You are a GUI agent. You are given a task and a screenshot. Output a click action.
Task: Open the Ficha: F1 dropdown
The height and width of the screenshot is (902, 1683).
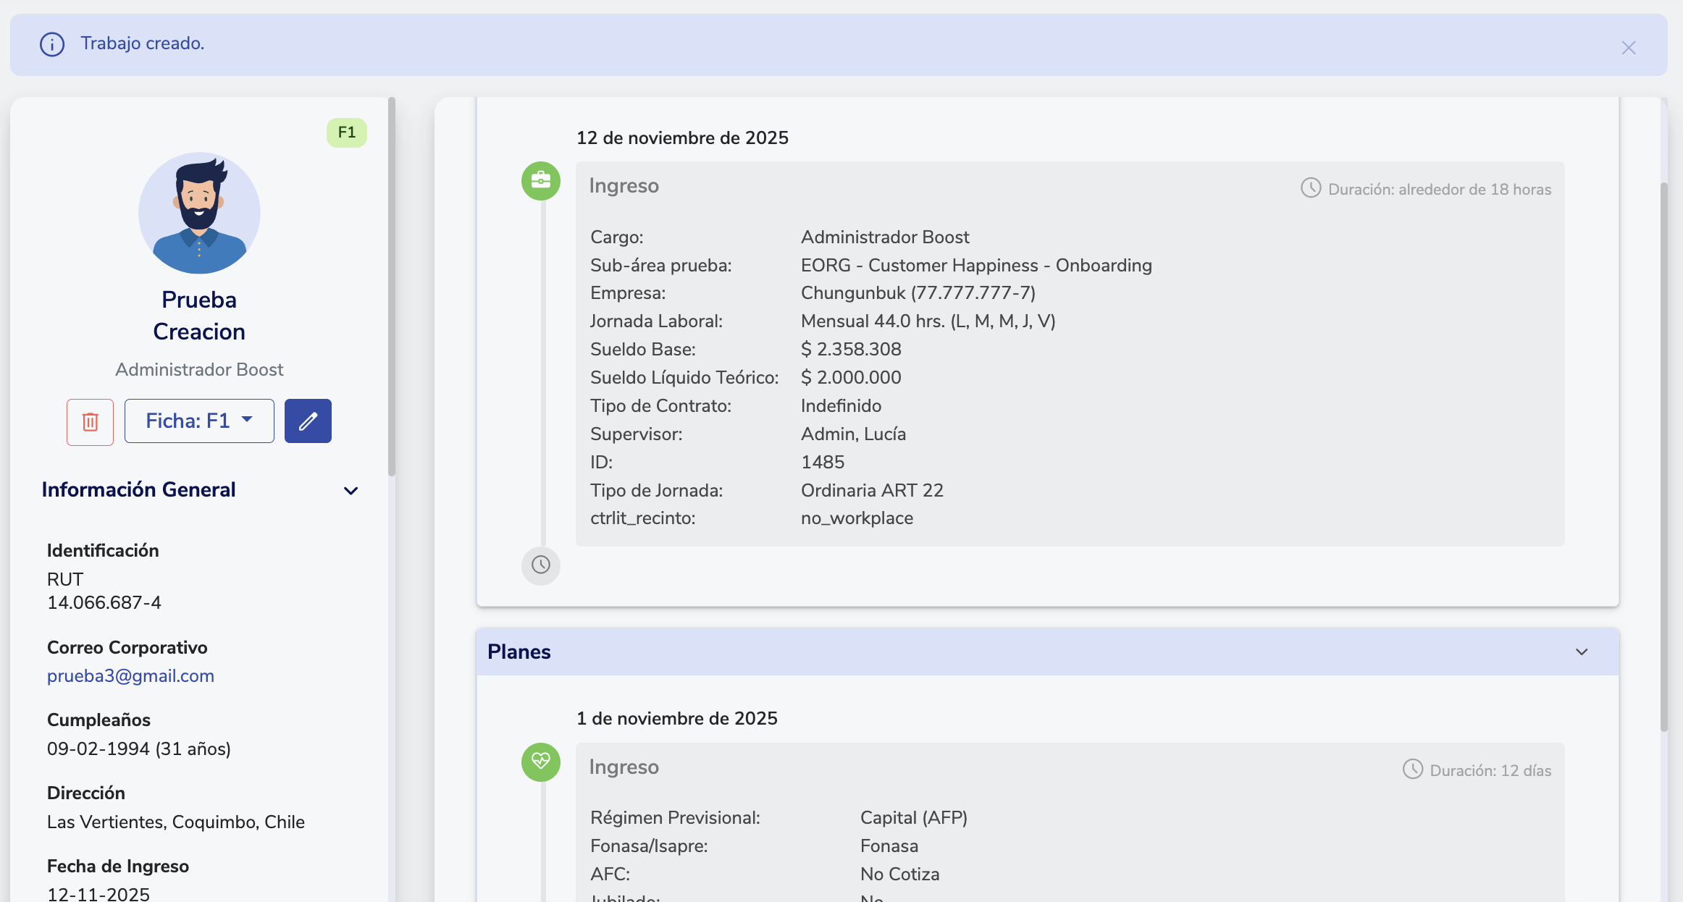199,421
